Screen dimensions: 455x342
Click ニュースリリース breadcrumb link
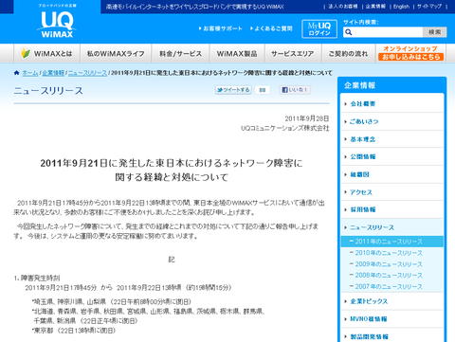click(x=87, y=73)
